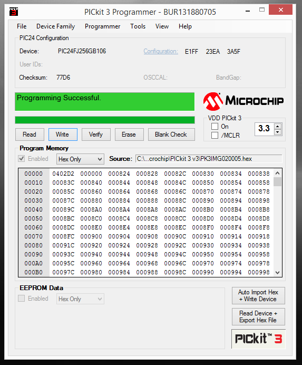Click the Verify button
Viewport: 302px width, 365px height.
pos(96,135)
